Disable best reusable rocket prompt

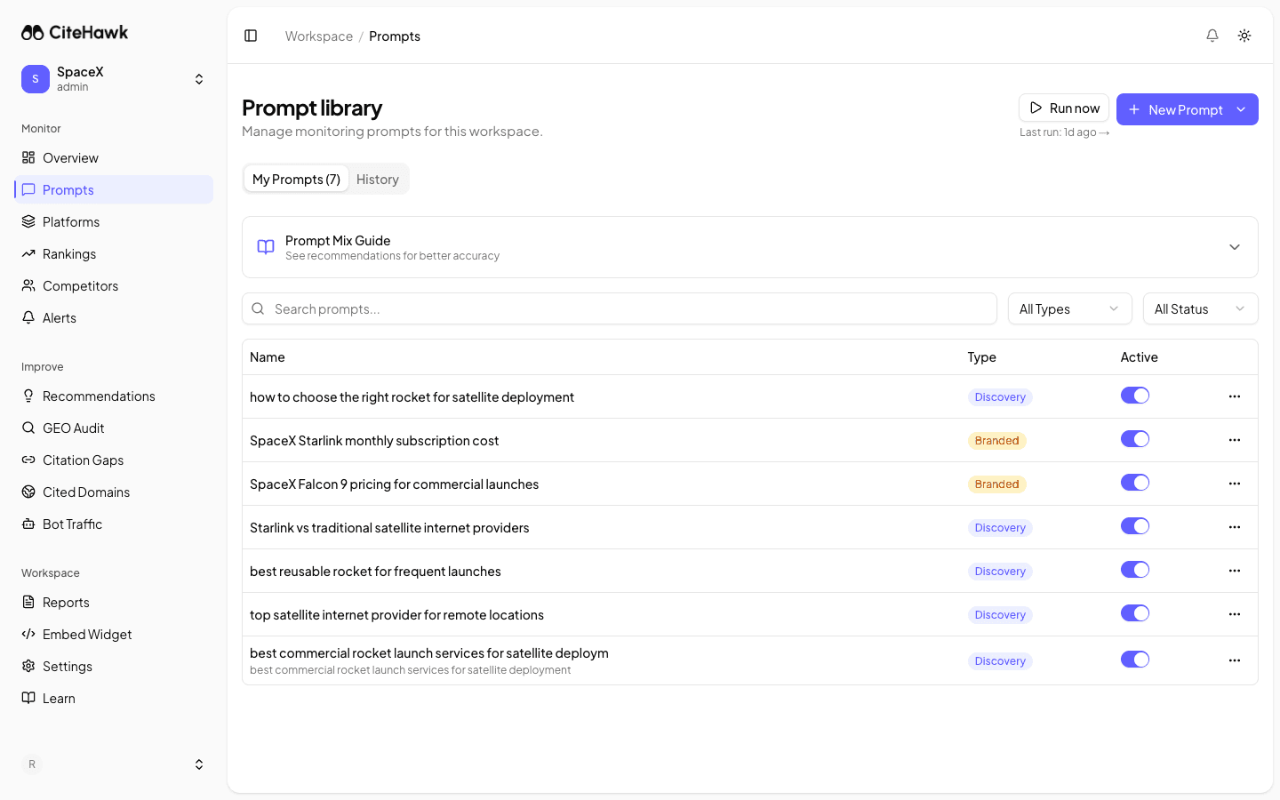coord(1135,570)
